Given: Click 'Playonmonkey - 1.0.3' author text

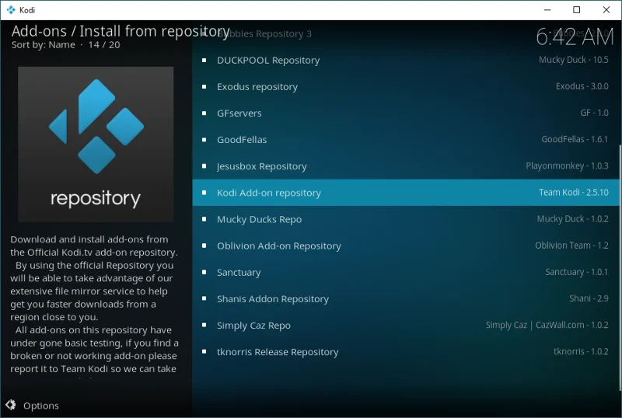Looking at the screenshot, I should [x=567, y=165].
